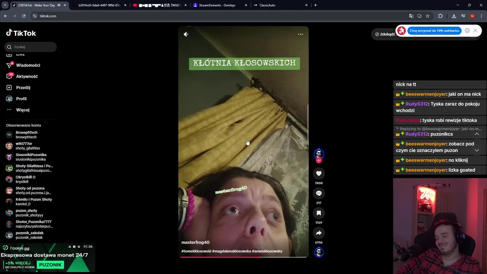487x274 pixels.
Task: Seek on the red video progress bar
Action: tap(243, 257)
